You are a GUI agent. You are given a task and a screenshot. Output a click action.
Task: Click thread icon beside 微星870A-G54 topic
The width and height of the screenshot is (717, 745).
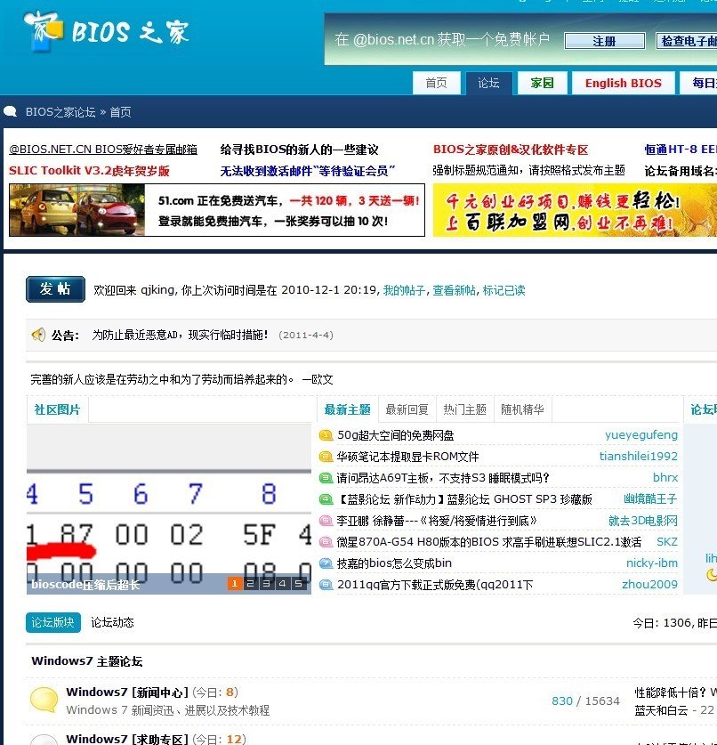[x=326, y=542]
